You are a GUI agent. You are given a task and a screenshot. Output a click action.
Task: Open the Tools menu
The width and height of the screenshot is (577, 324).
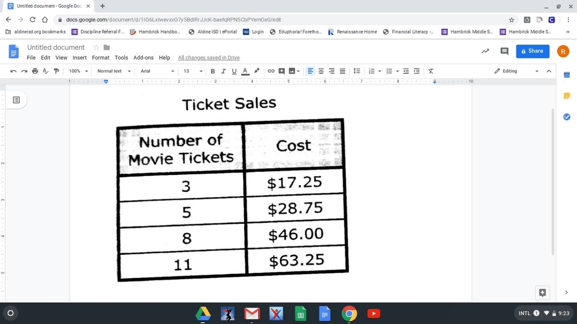pyautogui.click(x=121, y=58)
